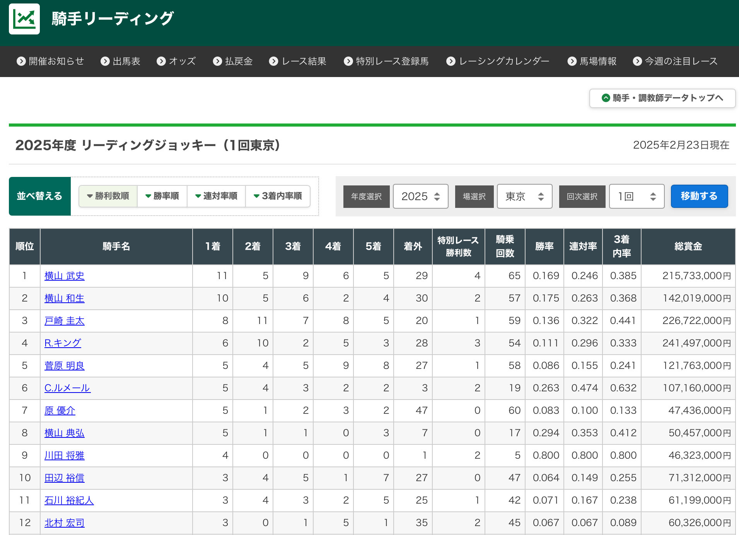This screenshot has width=739, height=535.
Task: Open jockey C.ルメール profile link
Action: tap(67, 388)
